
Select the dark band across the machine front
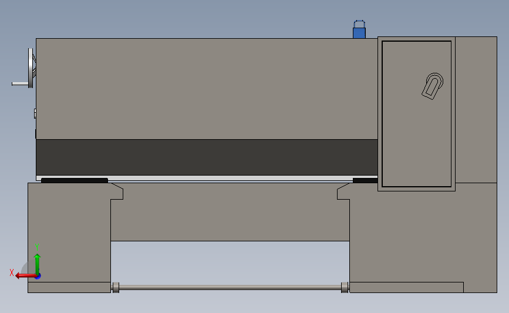[207, 157]
